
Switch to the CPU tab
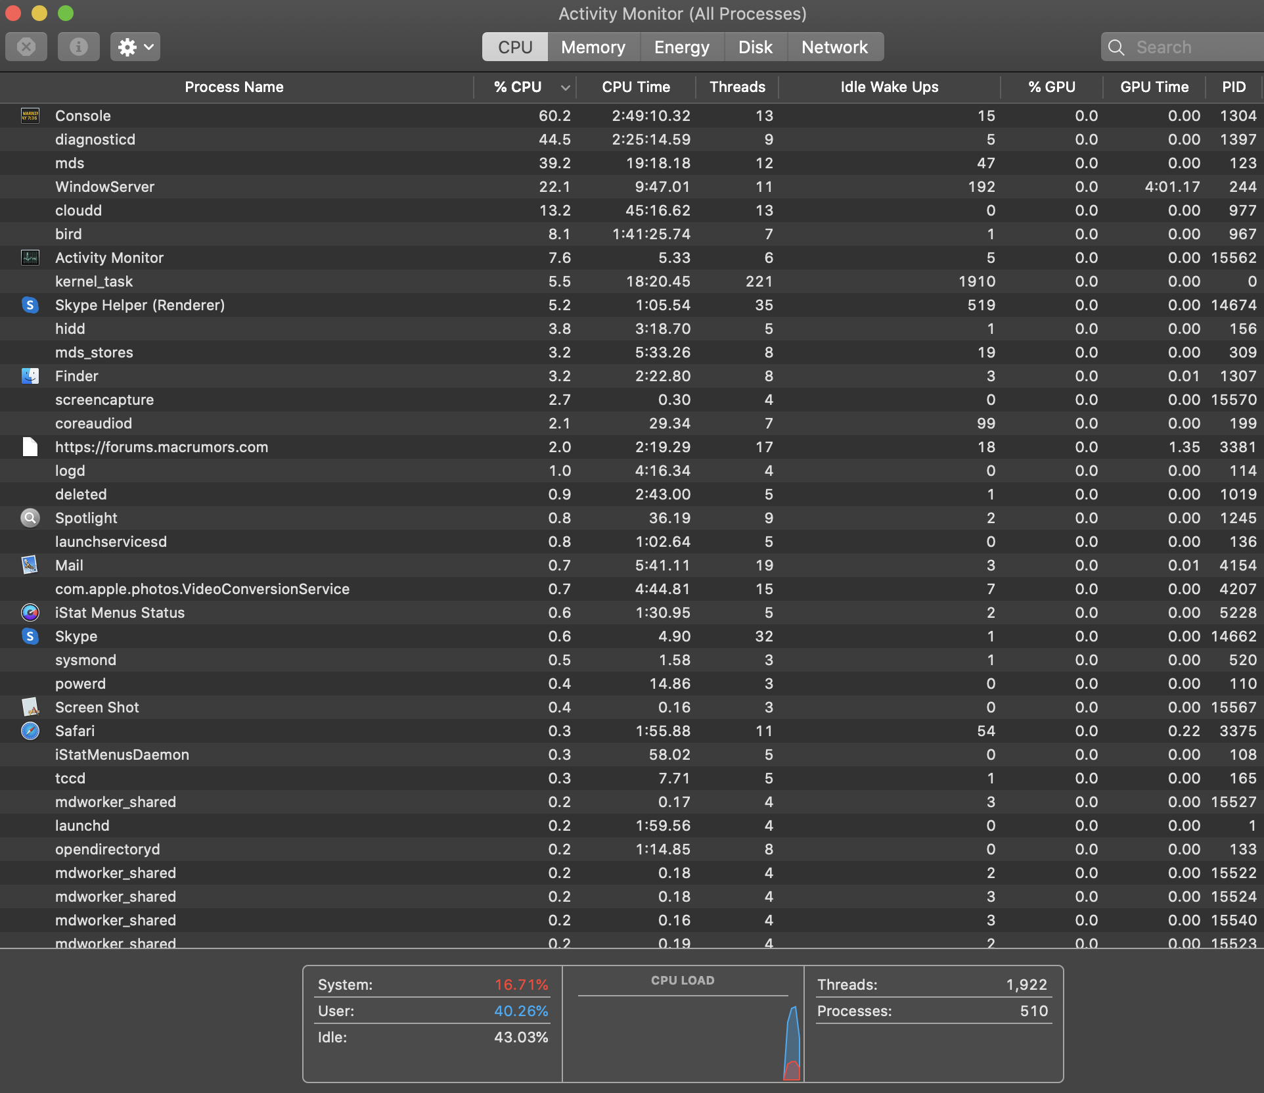515,47
